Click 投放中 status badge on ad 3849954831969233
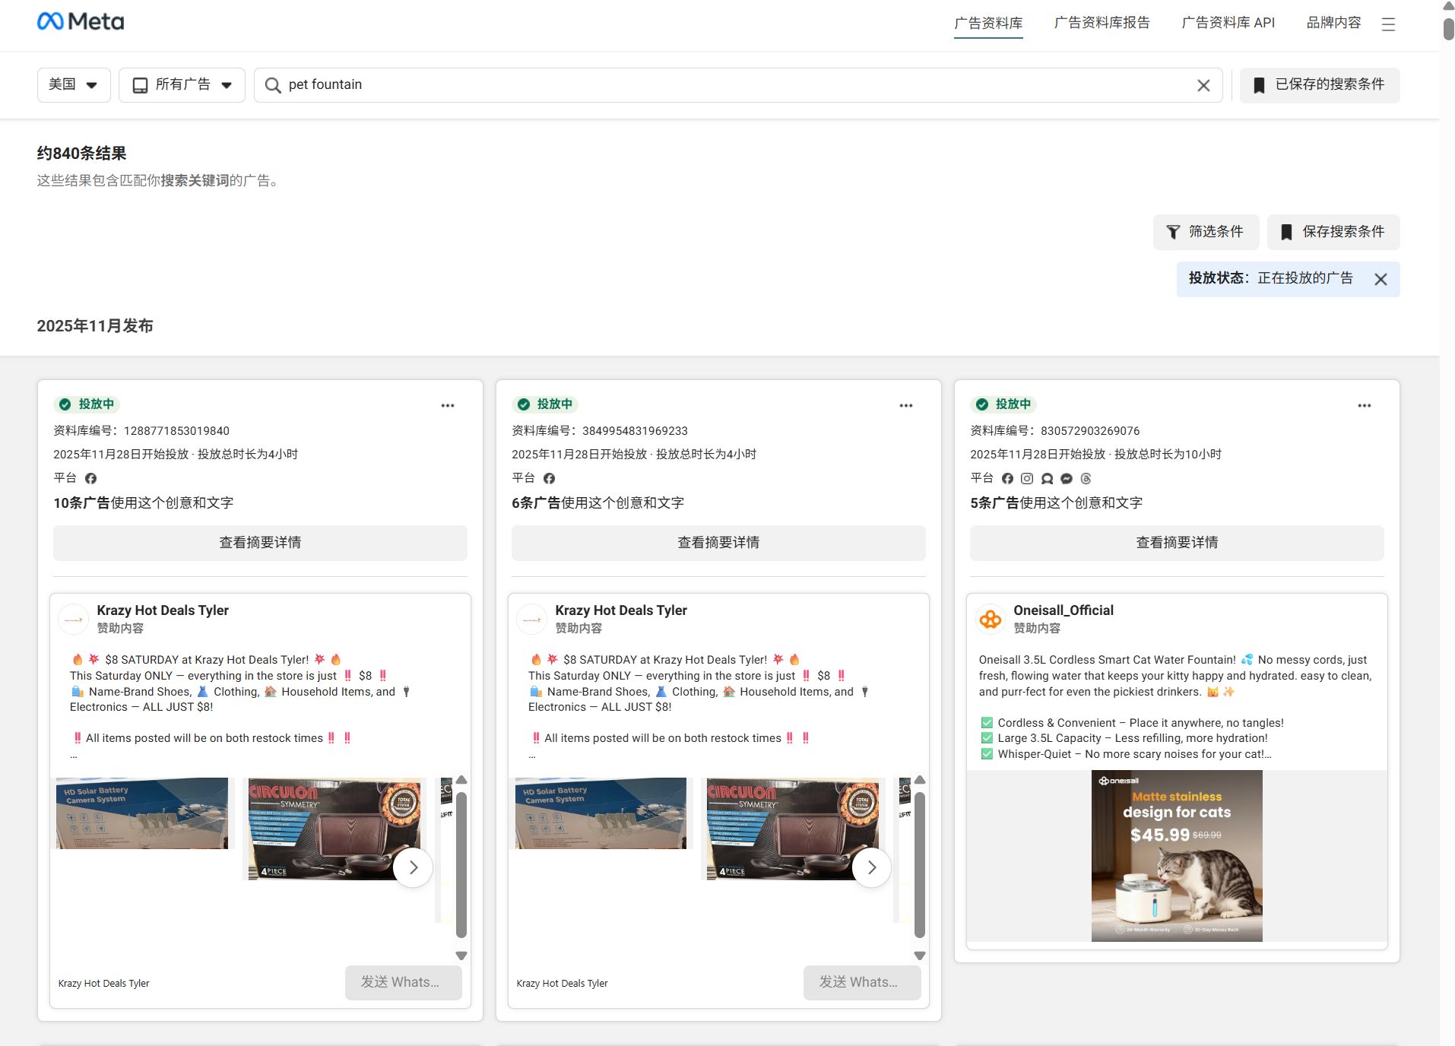This screenshot has height=1046, width=1455. tap(546, 404)
